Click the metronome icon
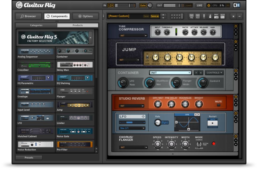Viewport: 258px width, 170px height. (x=210, y=16)
